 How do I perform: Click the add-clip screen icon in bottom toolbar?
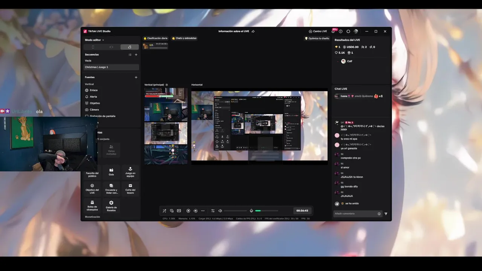(179, 211)
